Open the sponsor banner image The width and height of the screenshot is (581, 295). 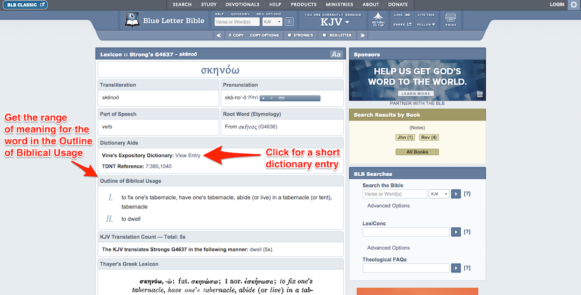pyautogui.click(x=417, y=80)
